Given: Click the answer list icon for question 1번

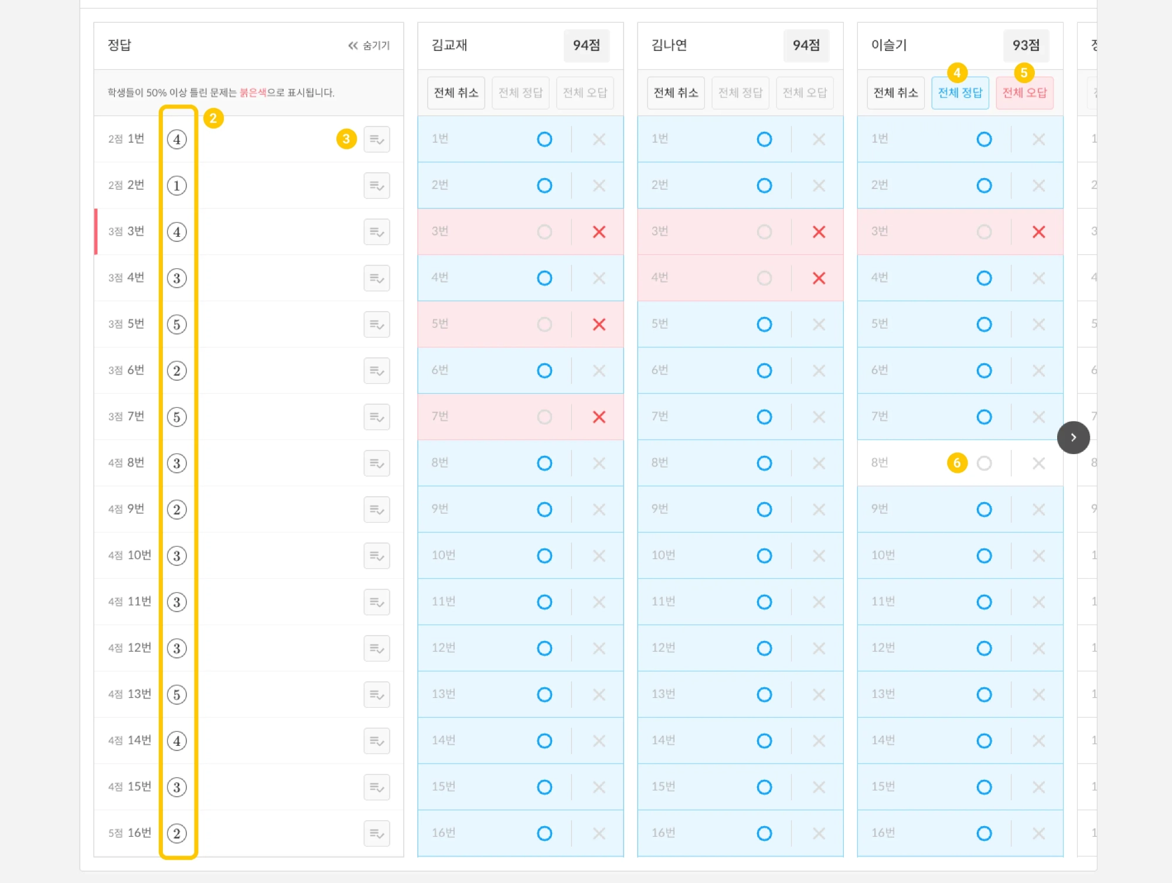Looking at the screenshot, I should click(x=376, y=139).
